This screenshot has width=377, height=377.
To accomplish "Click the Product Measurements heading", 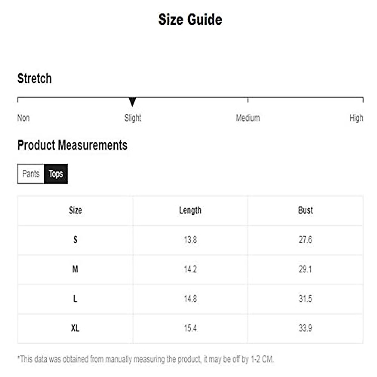I will pyautogui.click(x=72, y=145).
